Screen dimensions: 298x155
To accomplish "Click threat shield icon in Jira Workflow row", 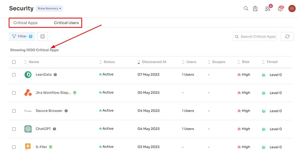I will (x=264, y=93).
